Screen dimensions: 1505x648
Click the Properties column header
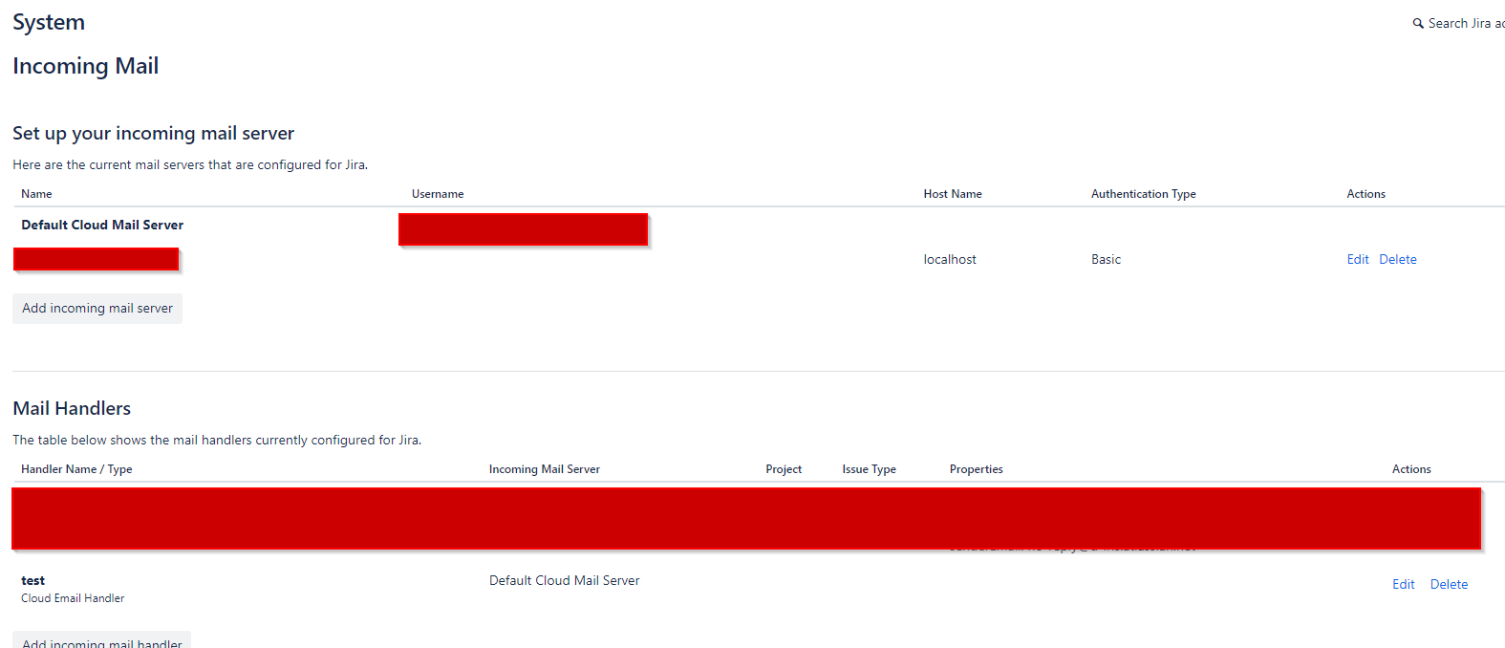(977, 469)
